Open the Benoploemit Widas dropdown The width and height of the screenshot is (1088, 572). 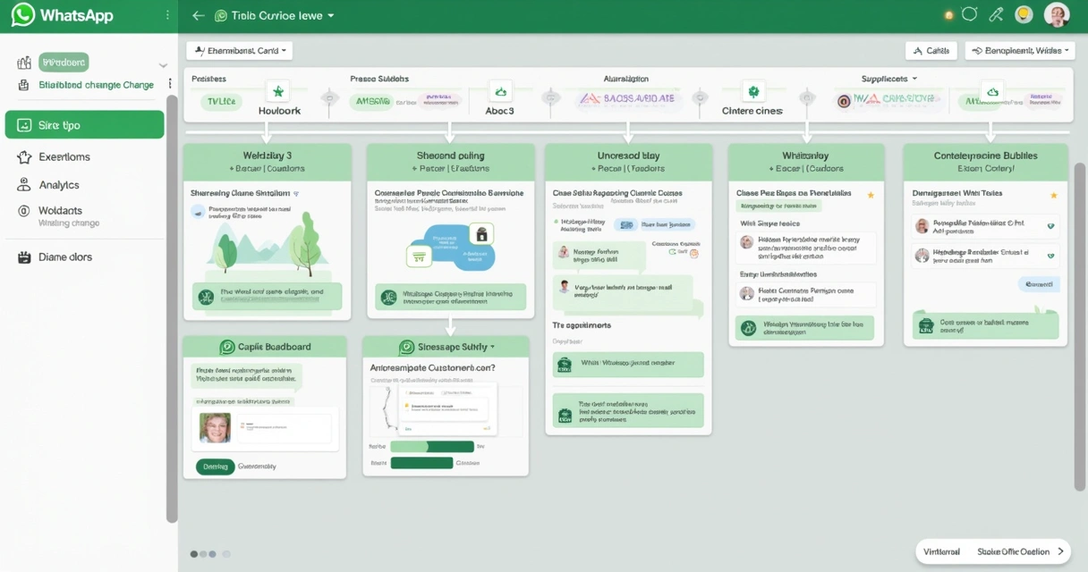tap(1019, 50)
